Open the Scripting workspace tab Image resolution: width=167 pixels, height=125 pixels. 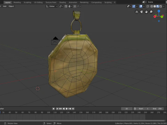[x=108, y=2]
